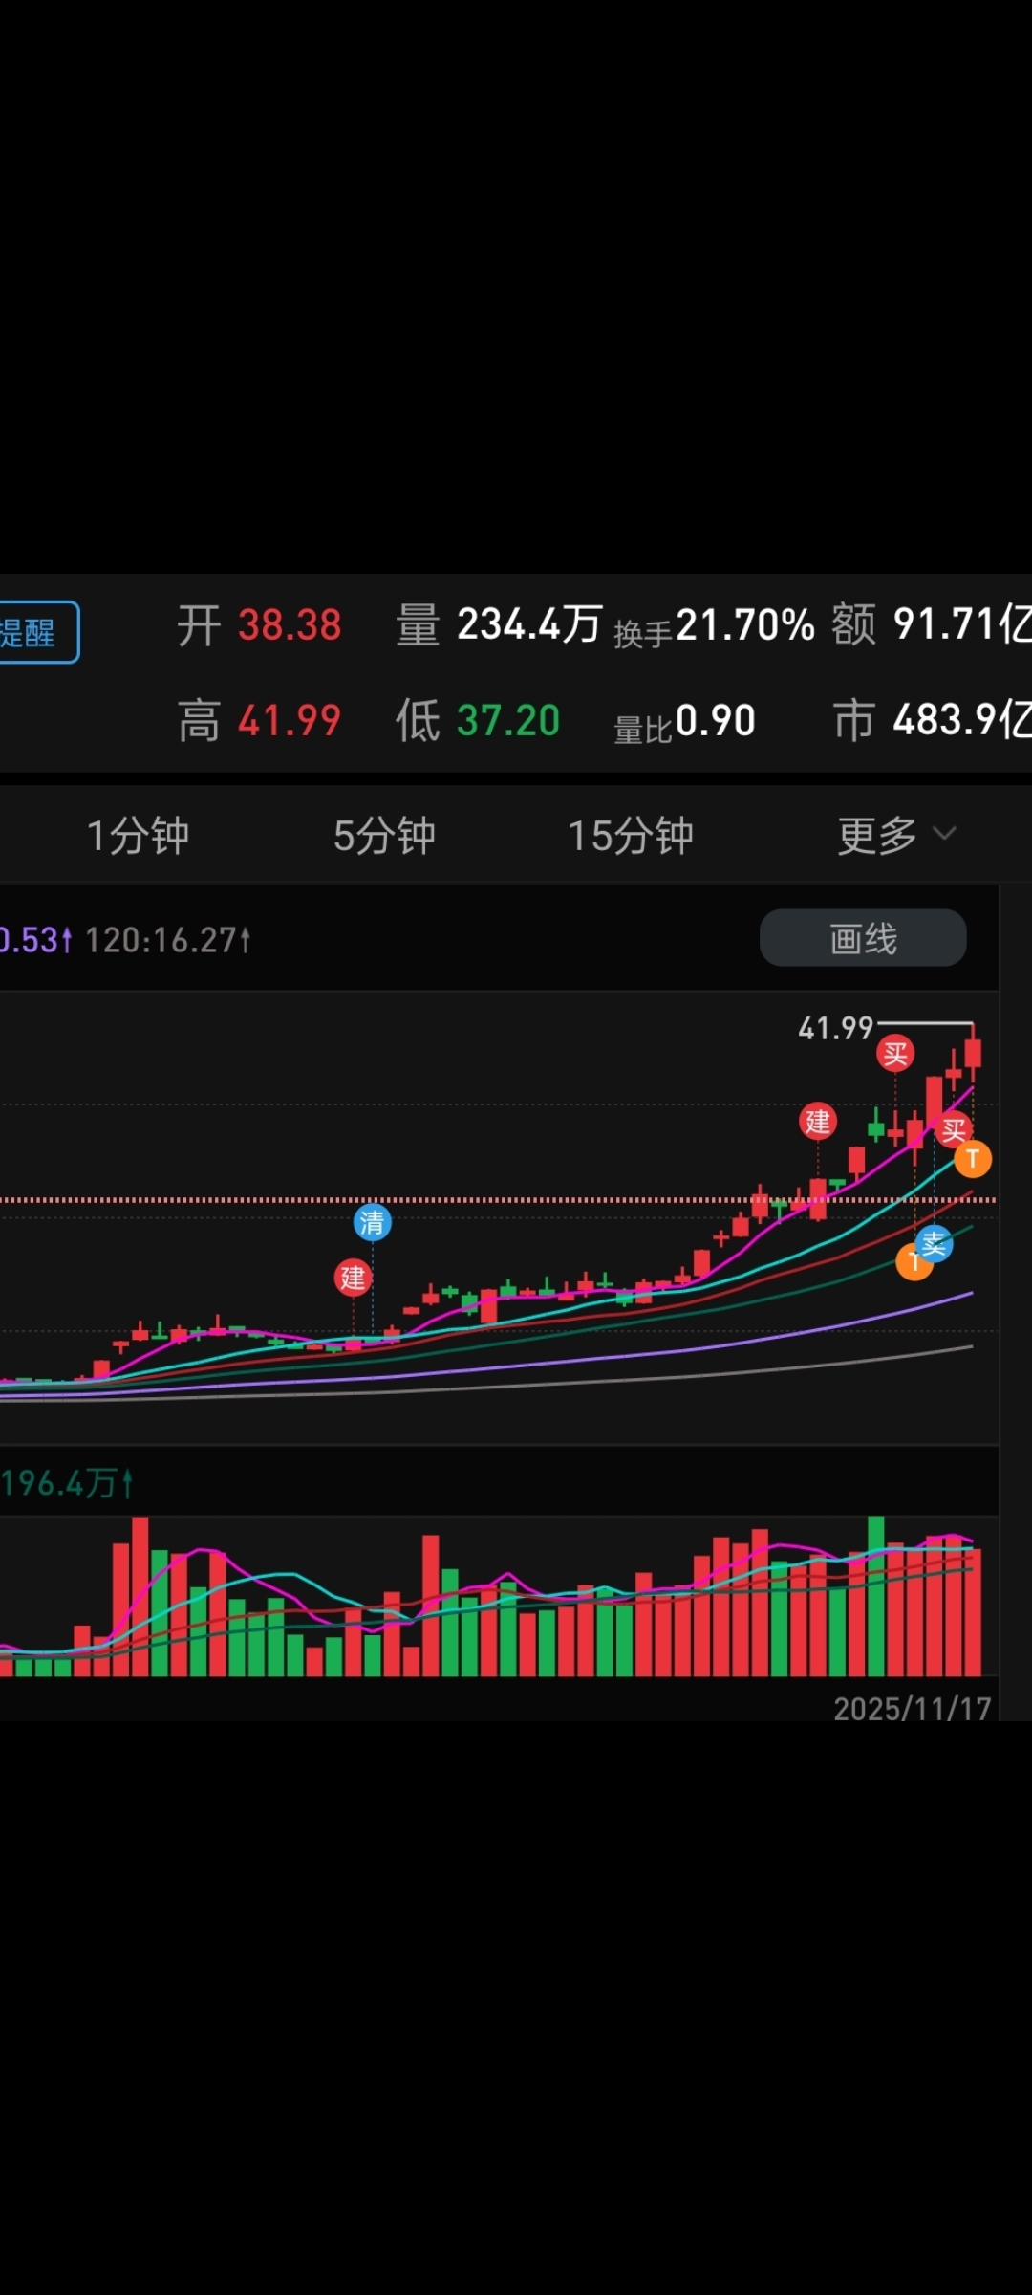The width and height of the screenshot is (1032, 2295).
Task: Tap the 提醒 alert button
Action: click(x=38, y=632)
